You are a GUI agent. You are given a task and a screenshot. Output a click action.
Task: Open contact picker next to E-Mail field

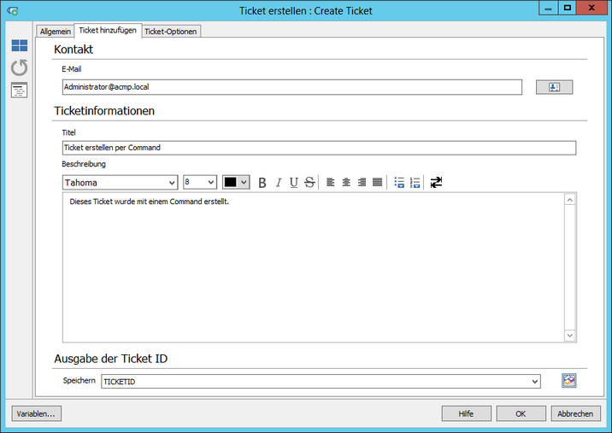tap(554, 87)
